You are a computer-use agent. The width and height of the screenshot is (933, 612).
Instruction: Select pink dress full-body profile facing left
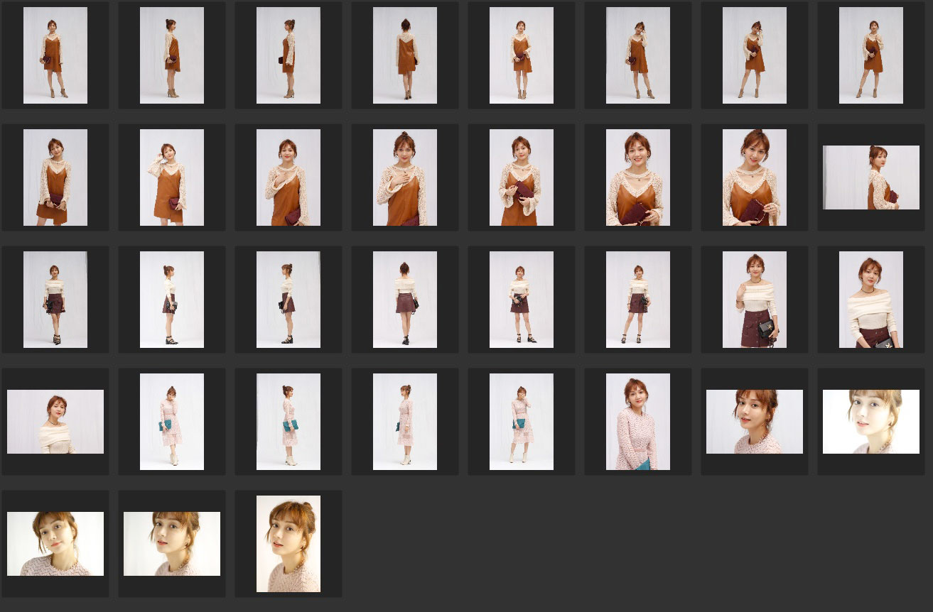404,422
